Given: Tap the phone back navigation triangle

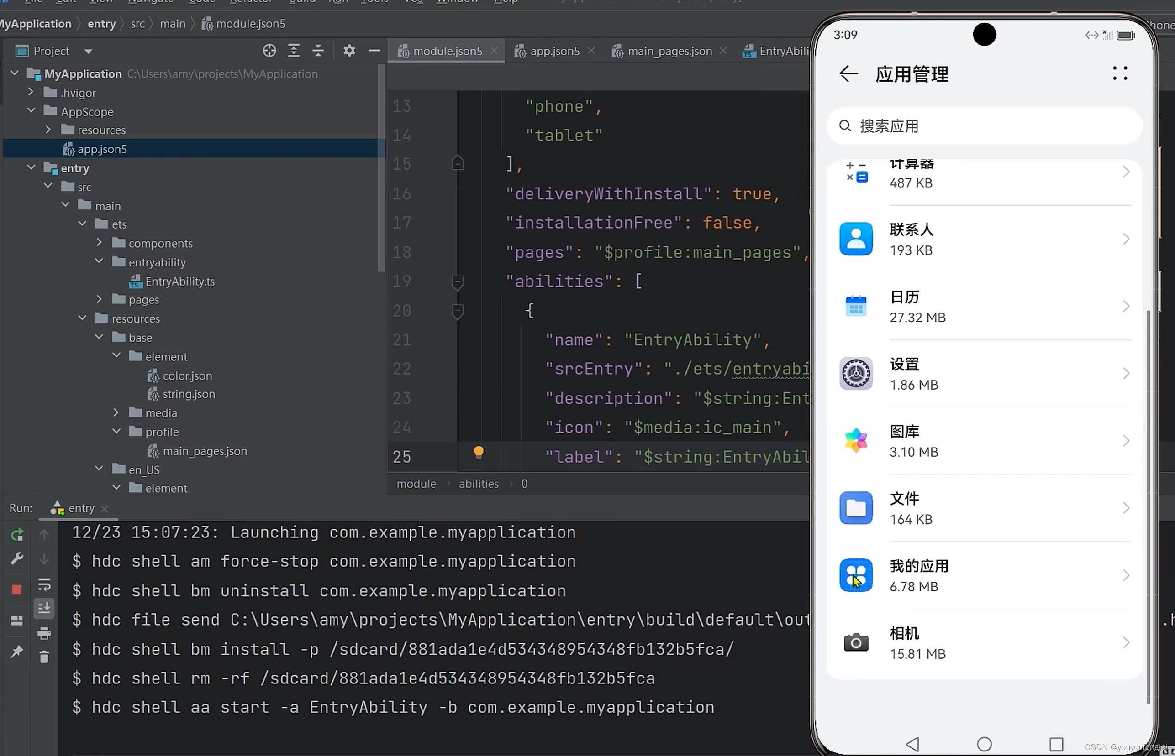Looking at the screenshot, I should 912,744.
